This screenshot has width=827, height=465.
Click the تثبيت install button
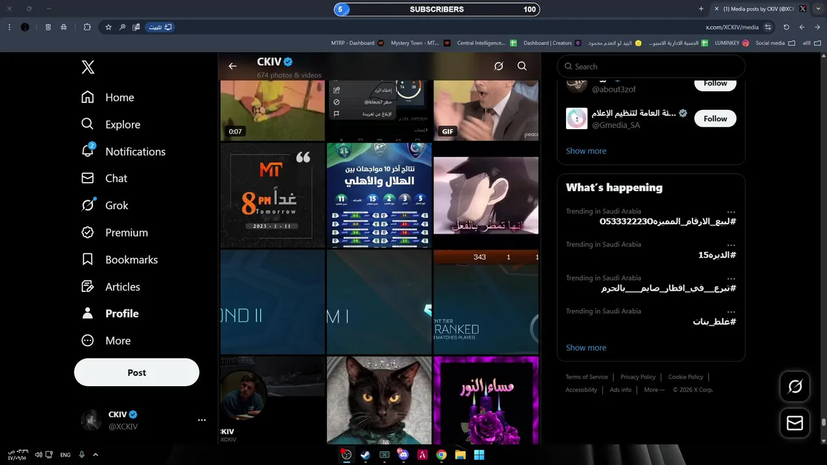(160, 27)
